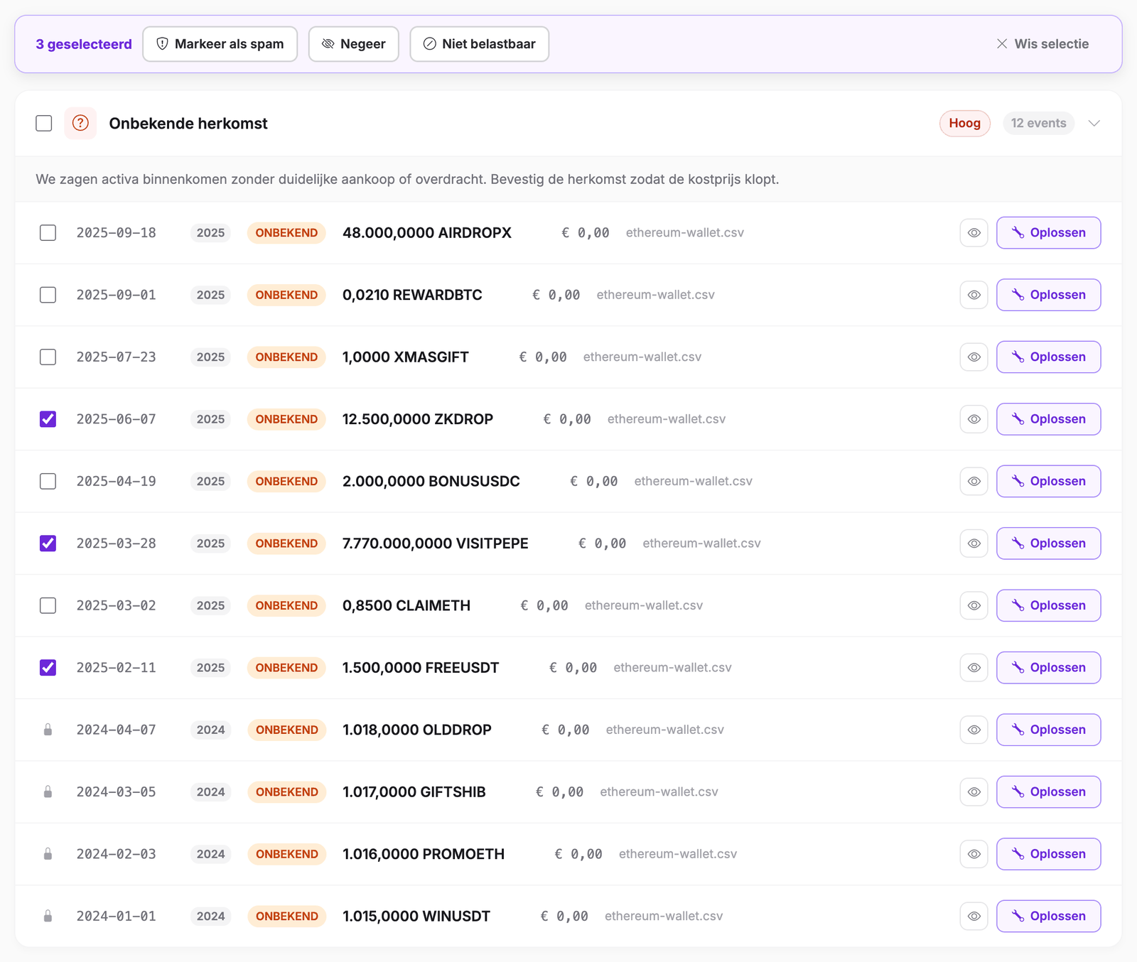The width and height of the screenshot is (1137, 962).
Task: Click the lock icon on WINUSDT row
Action: click(x=48, y=916)
